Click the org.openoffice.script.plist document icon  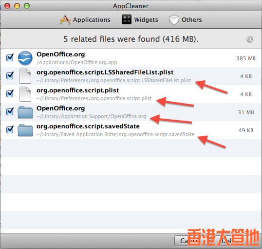point(25,94)
